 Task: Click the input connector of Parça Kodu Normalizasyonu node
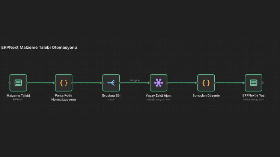pyautogui.click(x=55, y=83)
